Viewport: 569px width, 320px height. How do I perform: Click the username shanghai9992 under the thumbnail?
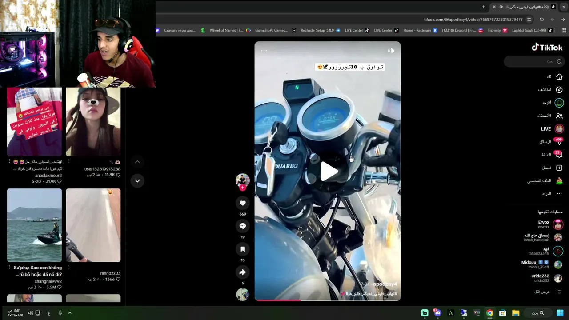pos(48,281)
